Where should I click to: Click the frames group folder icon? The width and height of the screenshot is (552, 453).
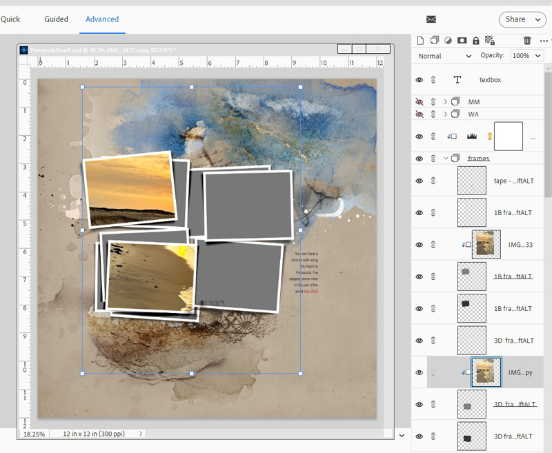[455, 159]
